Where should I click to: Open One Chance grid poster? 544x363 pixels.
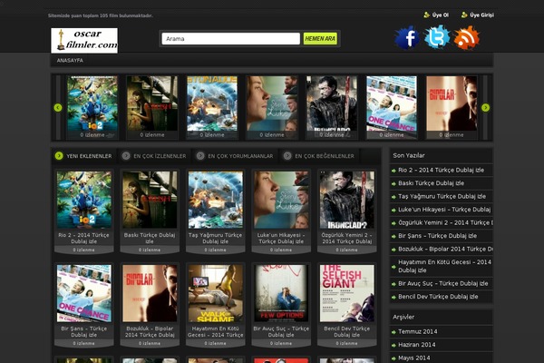(x=84, y=293)
